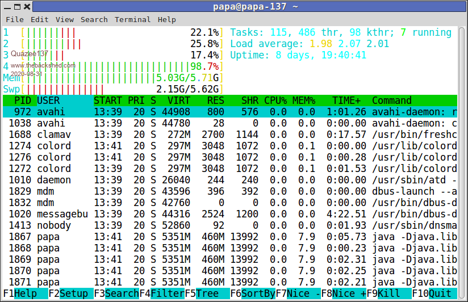Open the Search menu in menu bar
The width and height of the screenshot is (468, 302).
pos(94,19)
